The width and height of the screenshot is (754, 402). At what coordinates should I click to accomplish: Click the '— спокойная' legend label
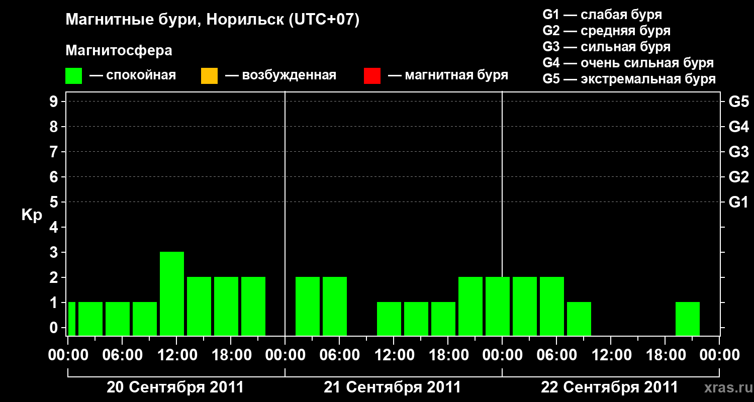[133, 75]
